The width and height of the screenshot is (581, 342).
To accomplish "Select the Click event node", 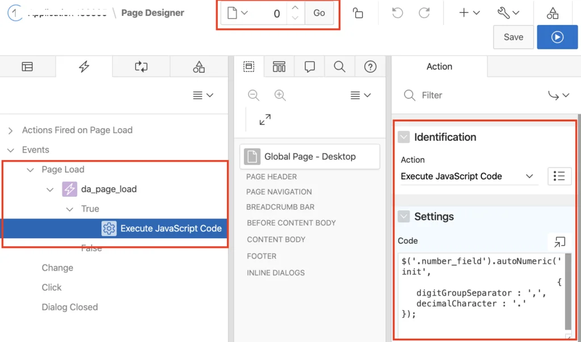I will click(52, 288).
